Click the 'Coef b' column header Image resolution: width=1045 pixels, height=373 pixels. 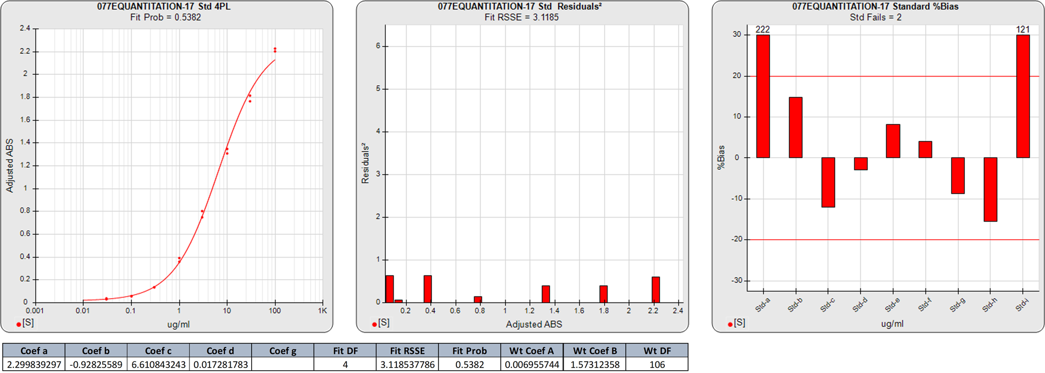pos(96,350)
